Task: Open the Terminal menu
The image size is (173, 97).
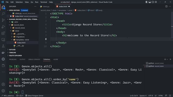Action: coord(44,2)
